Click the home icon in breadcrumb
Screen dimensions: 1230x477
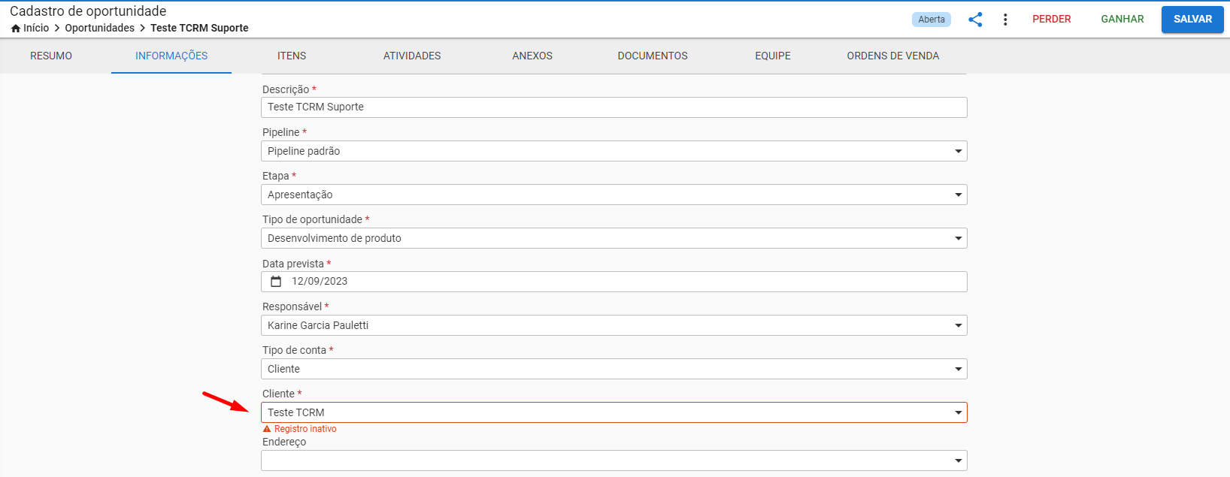tap(16, 28)
